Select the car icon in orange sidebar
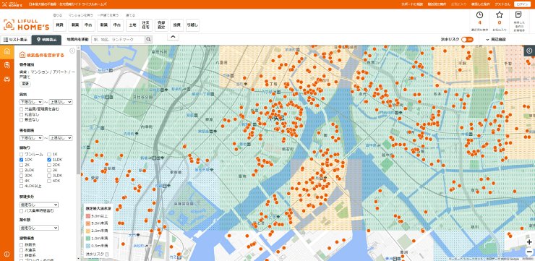Screen dimensions: 535x261 tap(7, 79)
